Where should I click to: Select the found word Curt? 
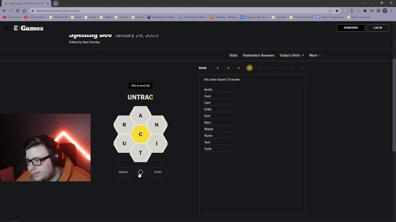tap(207, 116)
